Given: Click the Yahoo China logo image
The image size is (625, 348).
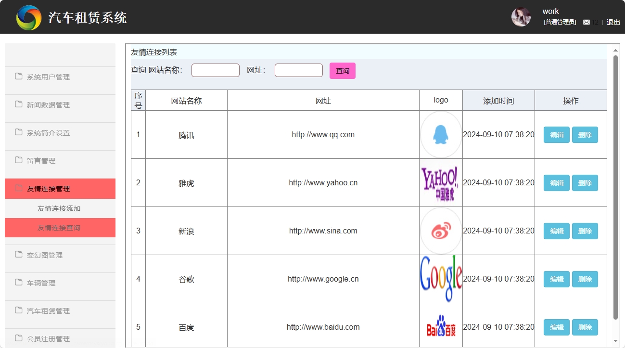Looking at the screenshot, I should coord(440,182).
